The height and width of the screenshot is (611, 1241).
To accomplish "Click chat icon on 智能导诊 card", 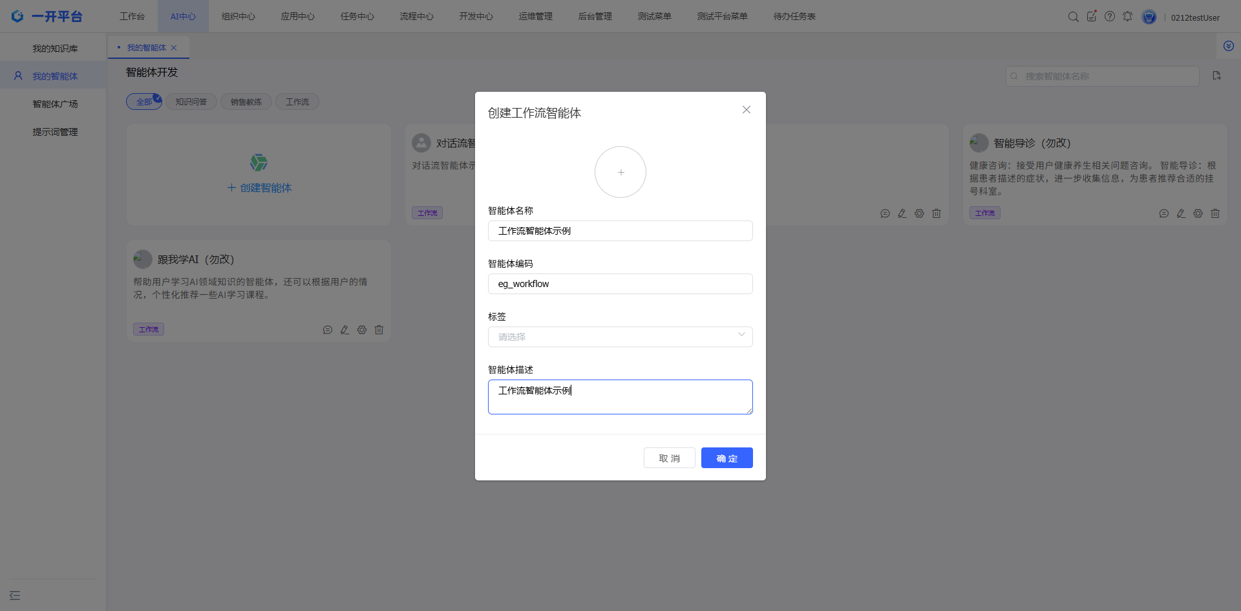I will pyautogui.click(x=1163, y=213).
